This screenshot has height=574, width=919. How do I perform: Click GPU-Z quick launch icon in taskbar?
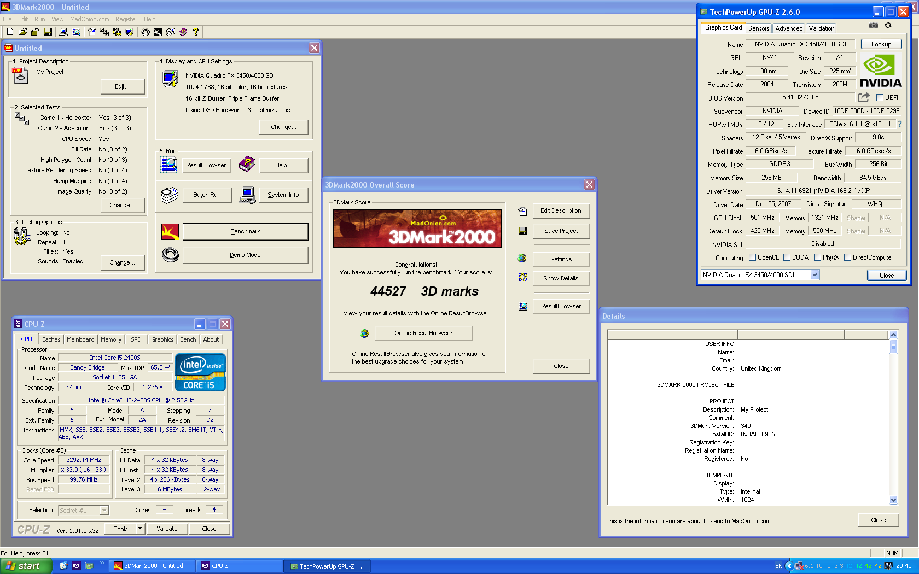coord(89,566)
